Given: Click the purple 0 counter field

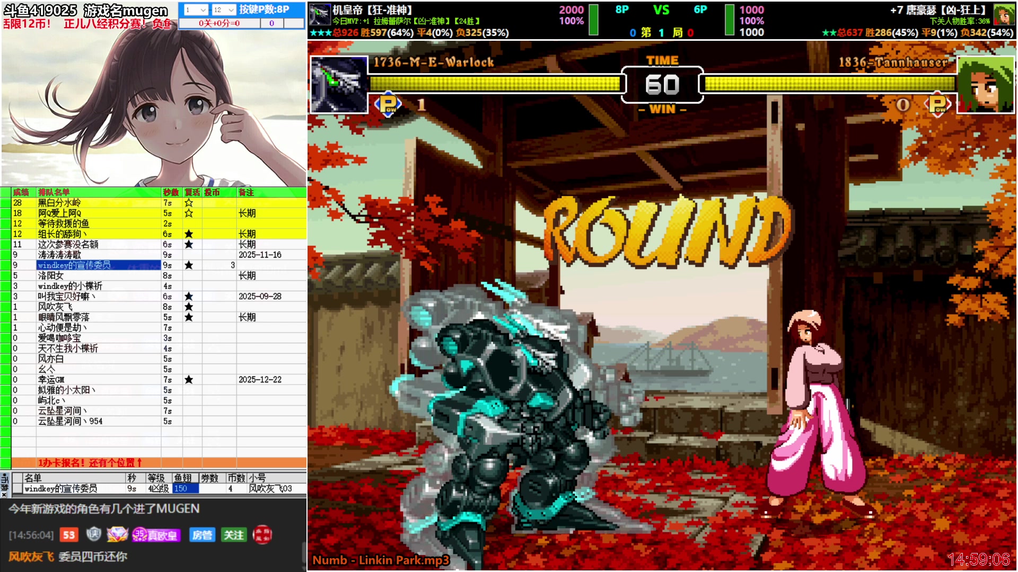Looking at the screenshot, I should point(272,23).
